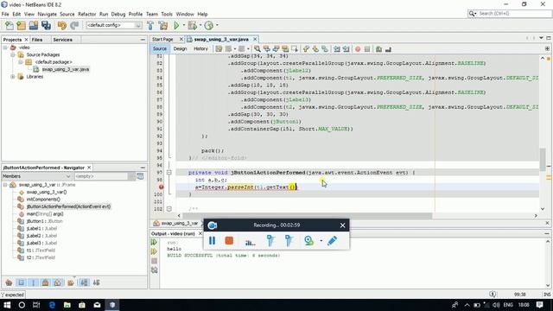Image resolution: width=553 pixels, height=311 pixels.
Task: Collapse code fold at line 97
Action: pos(169,173)
